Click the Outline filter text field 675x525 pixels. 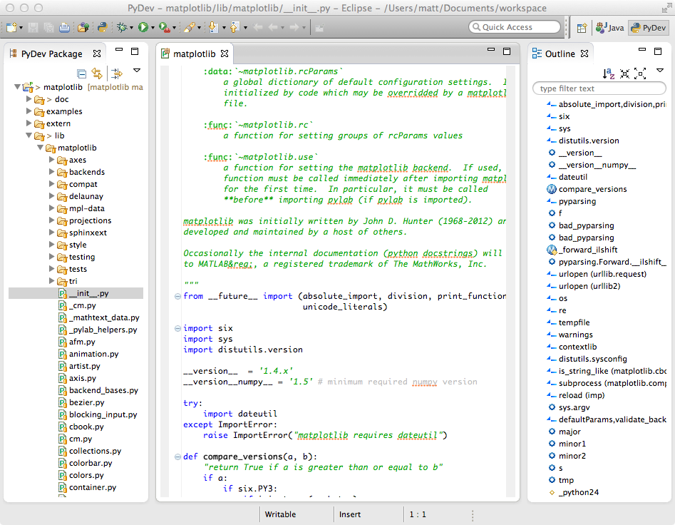click(599, 88)
